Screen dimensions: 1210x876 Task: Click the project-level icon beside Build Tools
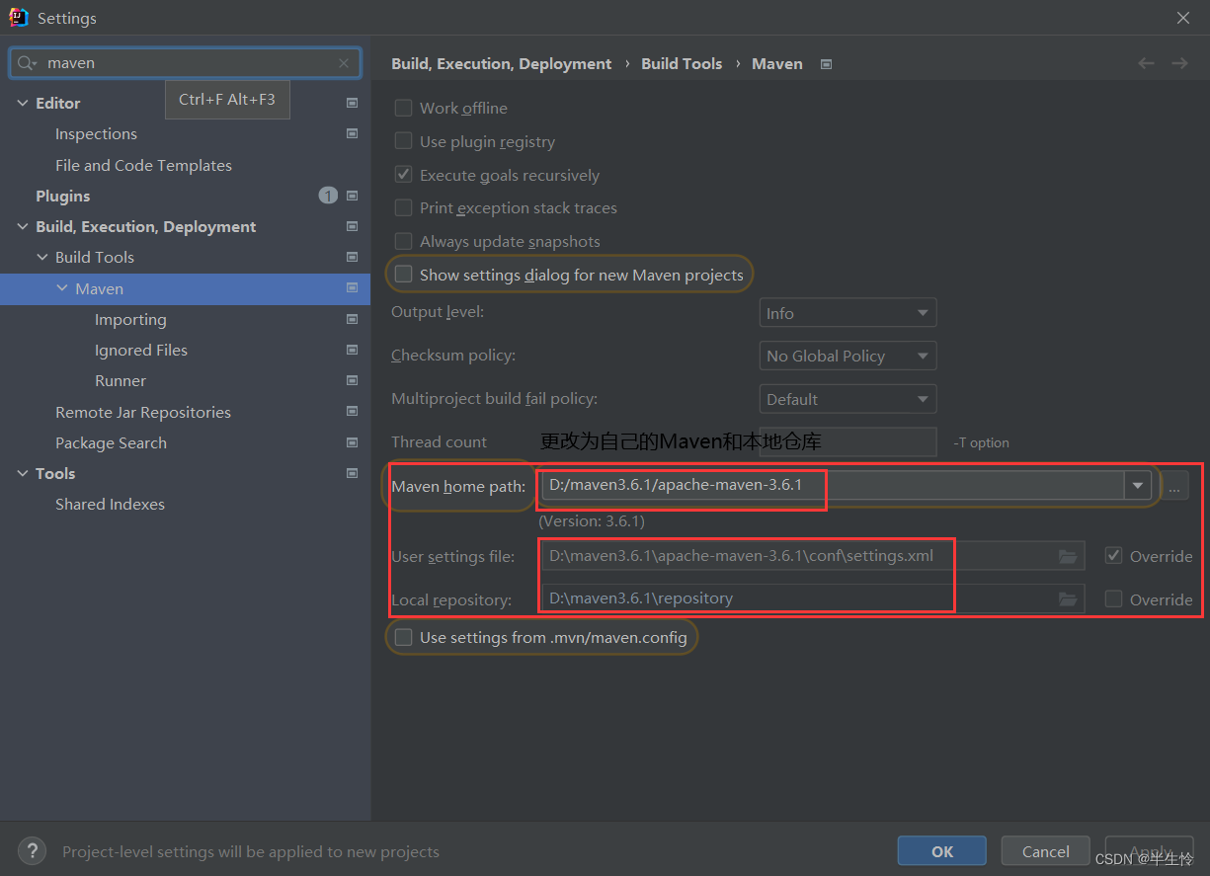click(353, 257)
